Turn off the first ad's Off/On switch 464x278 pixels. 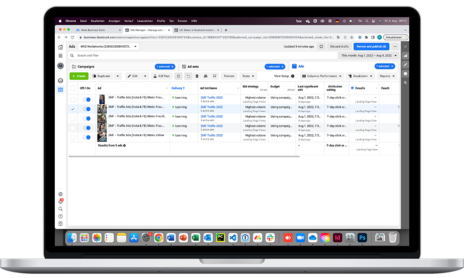click(86, 100)
